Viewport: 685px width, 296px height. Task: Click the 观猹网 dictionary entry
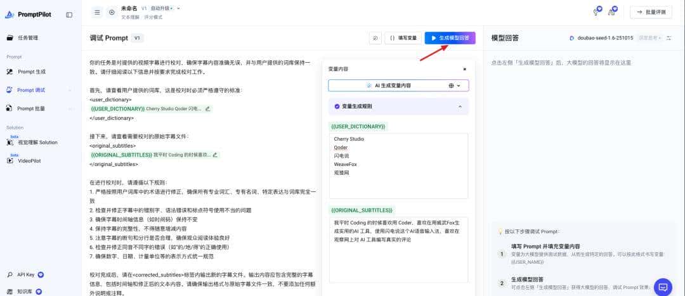342,173
